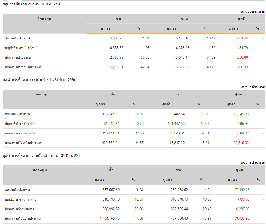The height and width of the screenshot is (224, 266).
Task: Click the title "มูลค่าการซื้อขายสะสมในช่วง 1 - 31 มี.ค. 2560"
Action: point(39,80)
